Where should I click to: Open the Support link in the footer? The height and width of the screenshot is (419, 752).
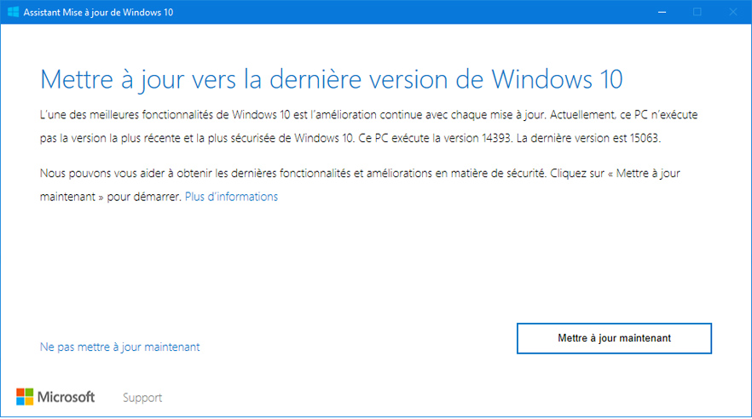[142, 398]
